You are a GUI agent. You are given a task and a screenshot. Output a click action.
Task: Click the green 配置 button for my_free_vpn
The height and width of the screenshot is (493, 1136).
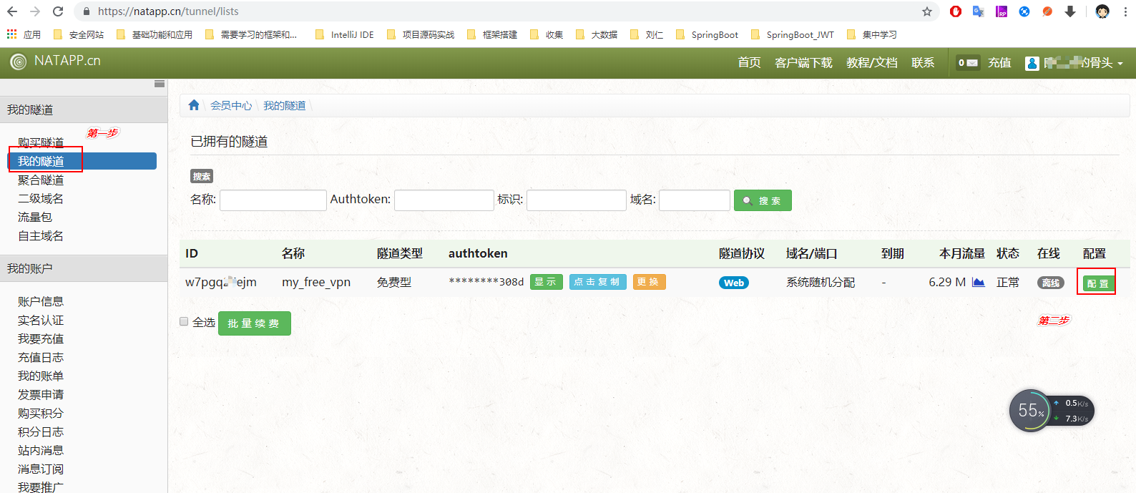click(x=1097, y=283)
